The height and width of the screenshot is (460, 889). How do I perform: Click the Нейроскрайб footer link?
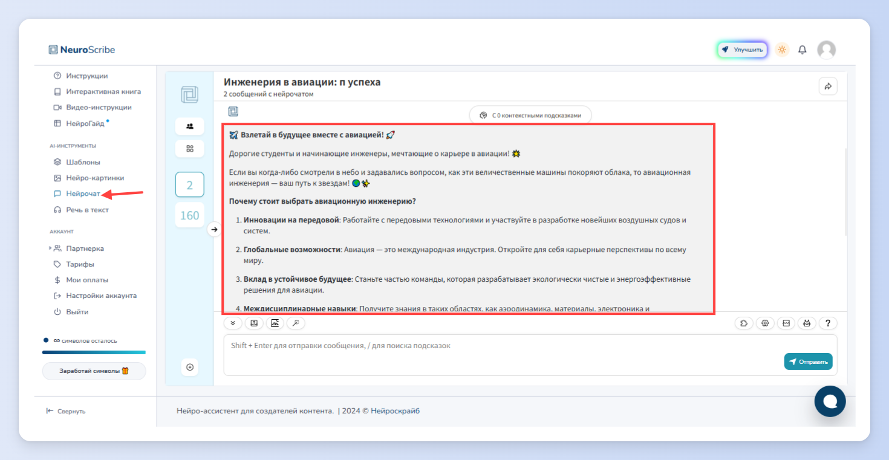coord(395,411)
